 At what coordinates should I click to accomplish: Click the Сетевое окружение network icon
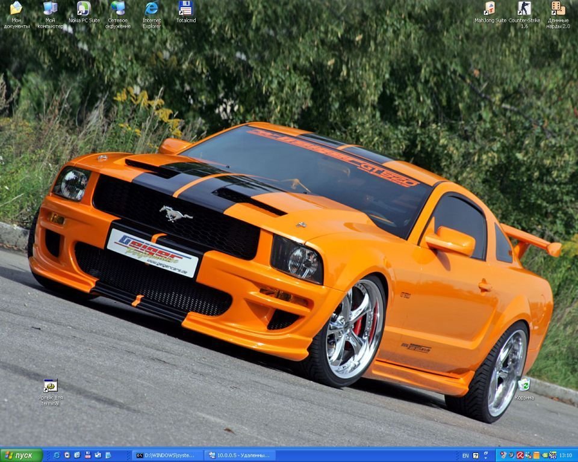pos(118,10)
